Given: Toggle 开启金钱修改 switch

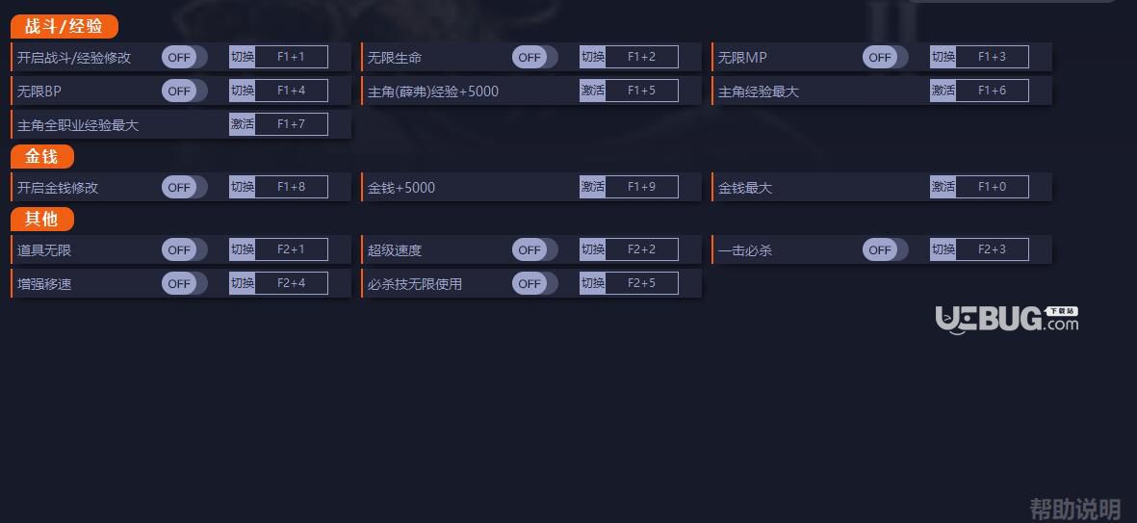Looking at the screenshot, I should (184, 187).
